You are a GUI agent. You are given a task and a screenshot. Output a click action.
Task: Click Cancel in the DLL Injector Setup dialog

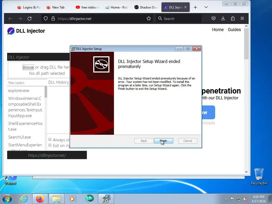tap(188, 141)
